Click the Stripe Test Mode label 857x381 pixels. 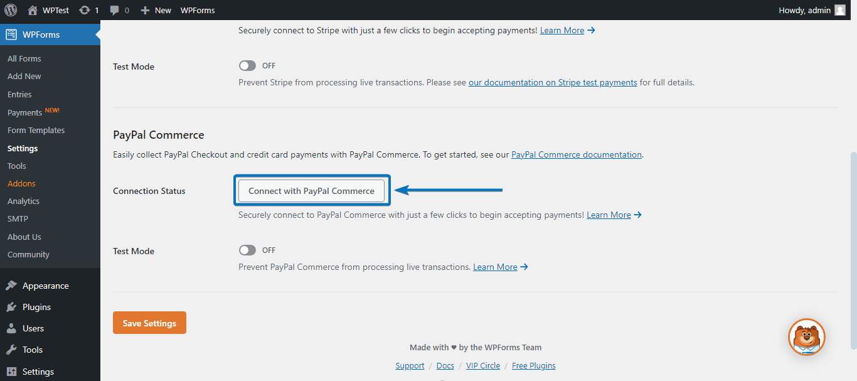point(134,67)
